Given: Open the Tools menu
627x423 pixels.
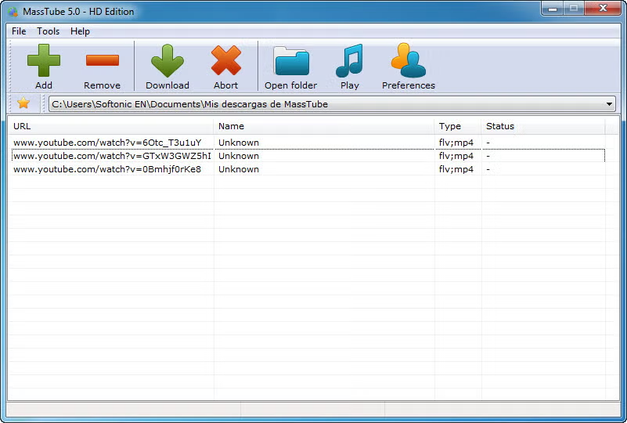Looking at the screenshot, I should coord(48,31).
